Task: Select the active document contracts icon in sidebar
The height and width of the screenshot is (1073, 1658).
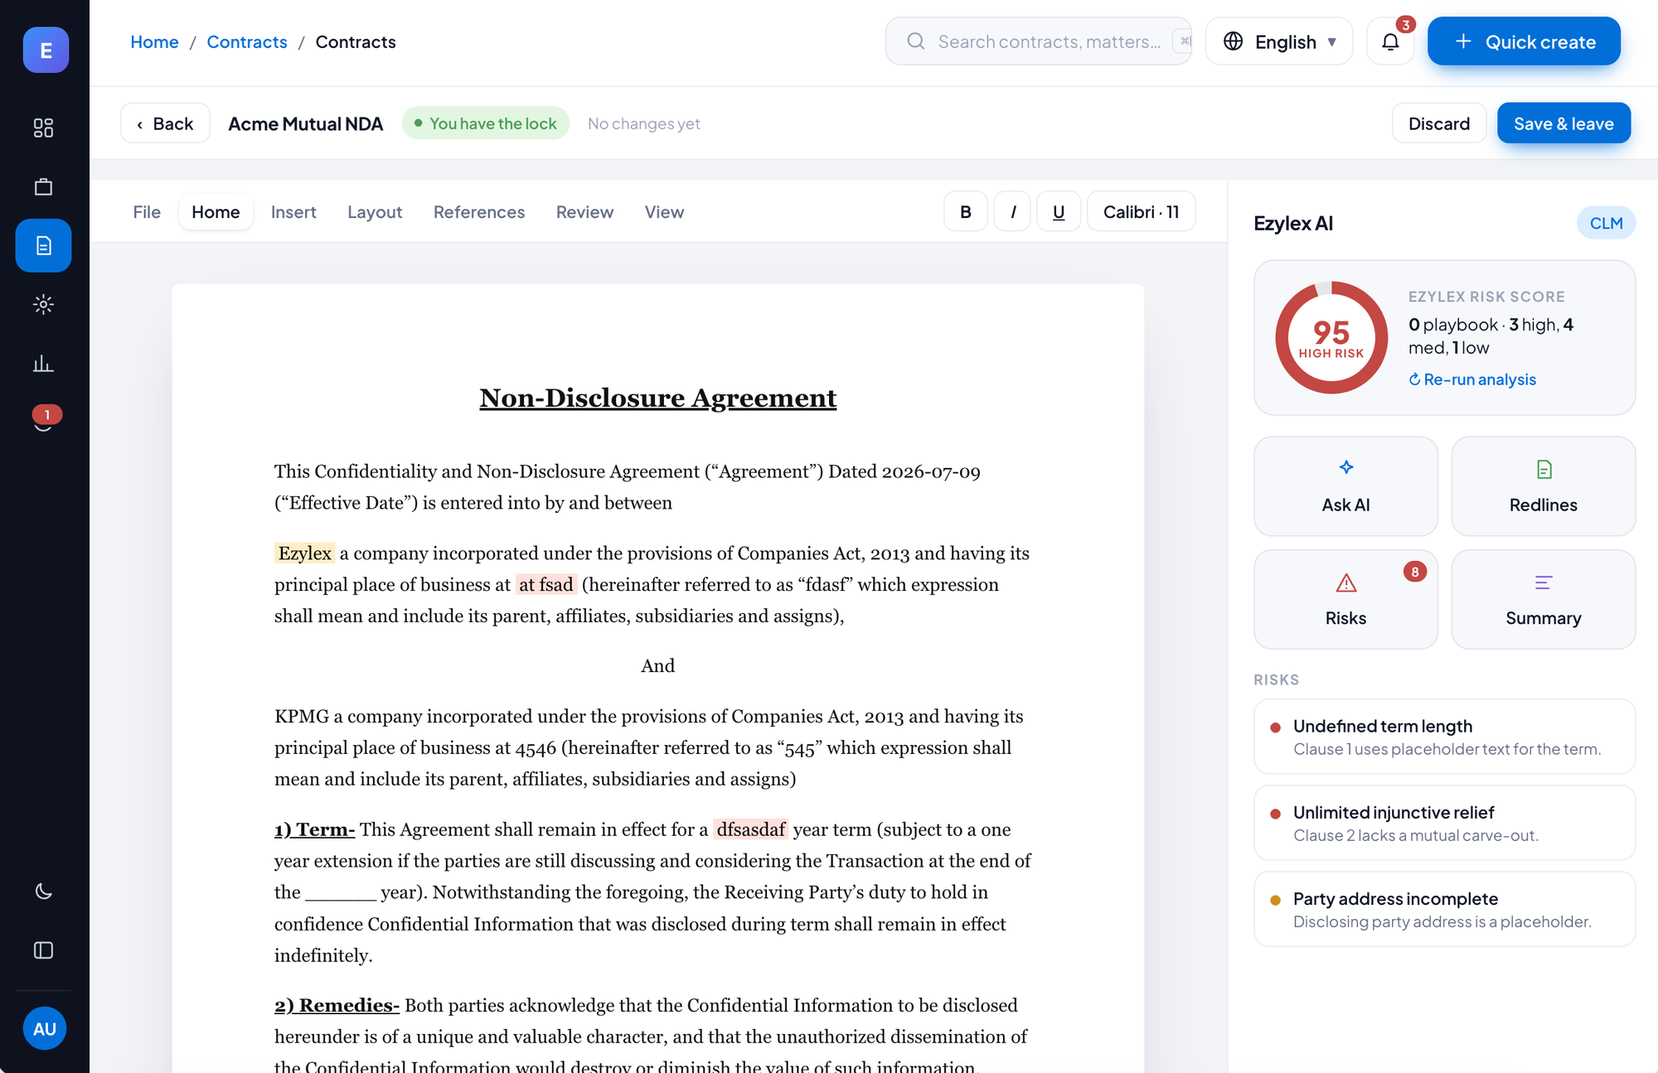Action: pyautogui.click(x=43, y=245)
